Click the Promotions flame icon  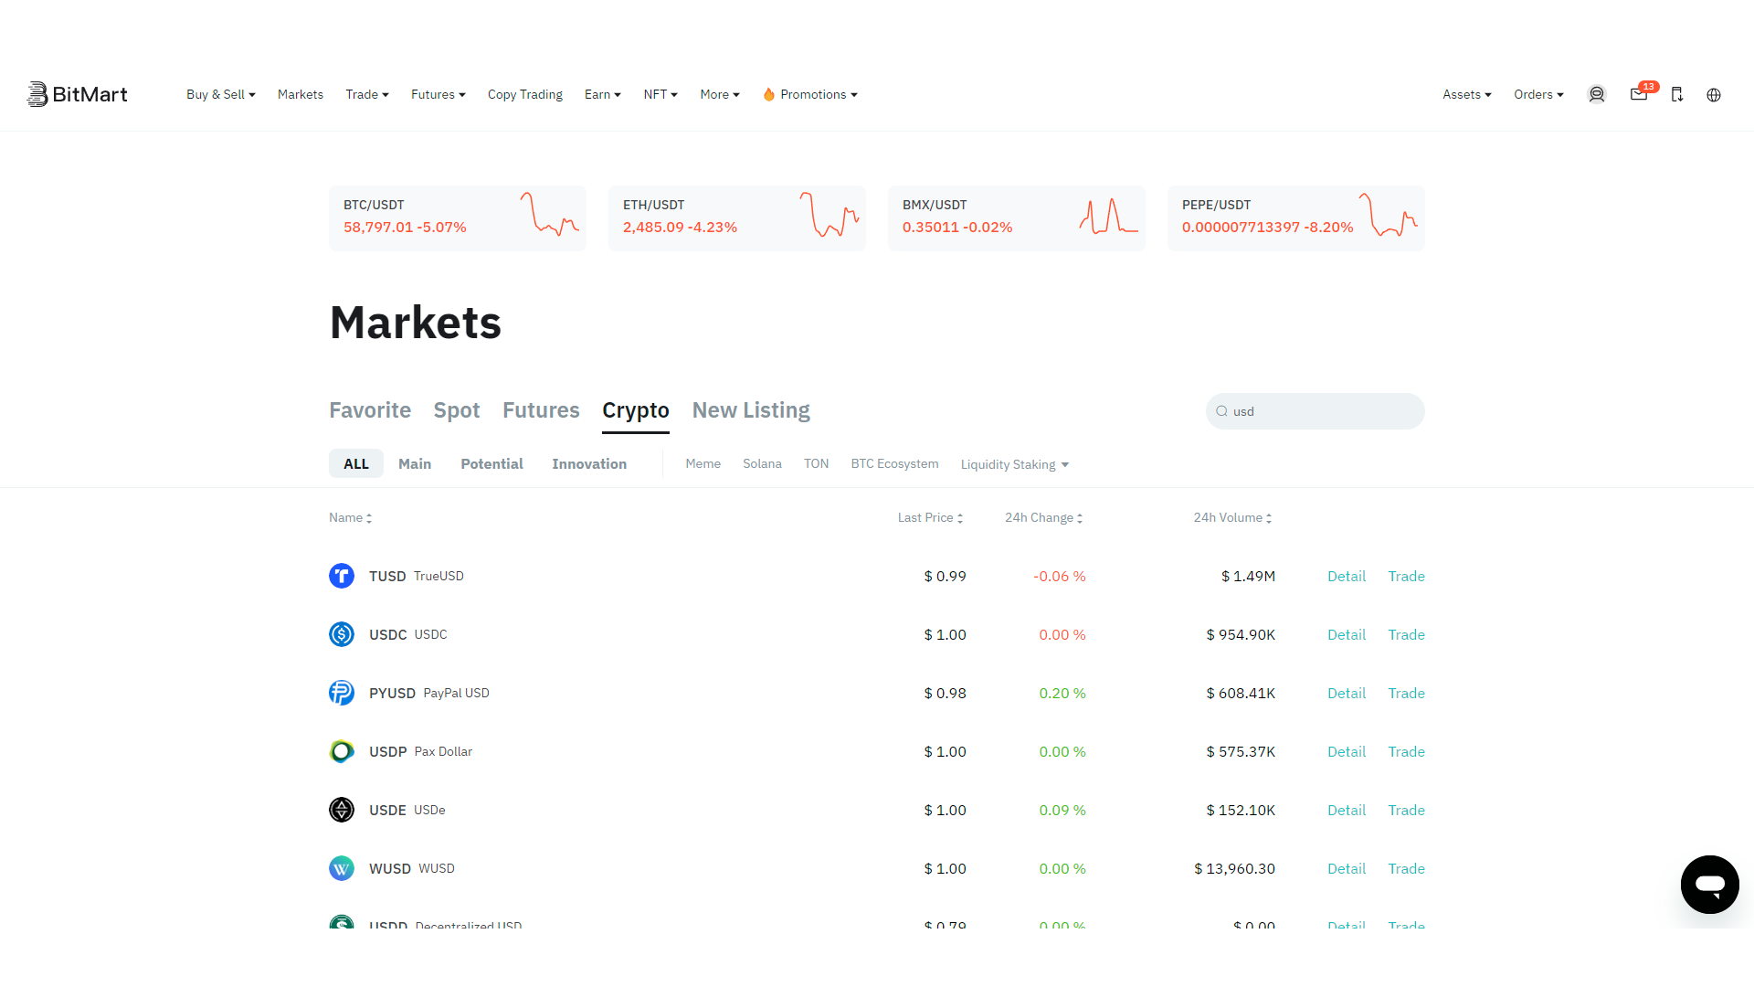769,94
